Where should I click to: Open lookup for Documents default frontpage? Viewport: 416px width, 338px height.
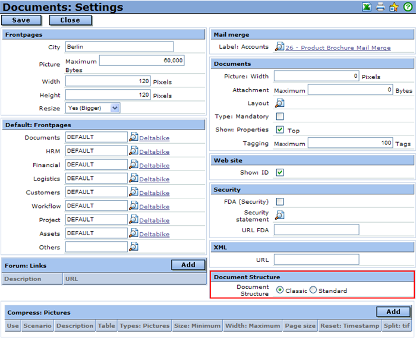click(x=134, y=137)
